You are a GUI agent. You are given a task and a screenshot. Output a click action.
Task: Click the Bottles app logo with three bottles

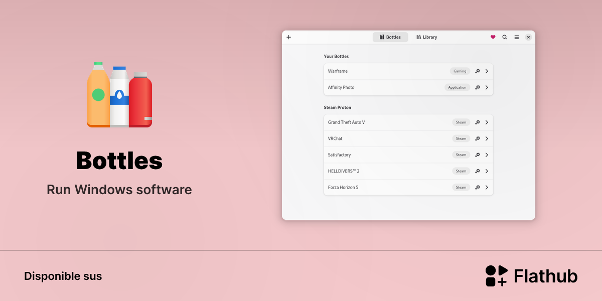click(x=119, y=95)
